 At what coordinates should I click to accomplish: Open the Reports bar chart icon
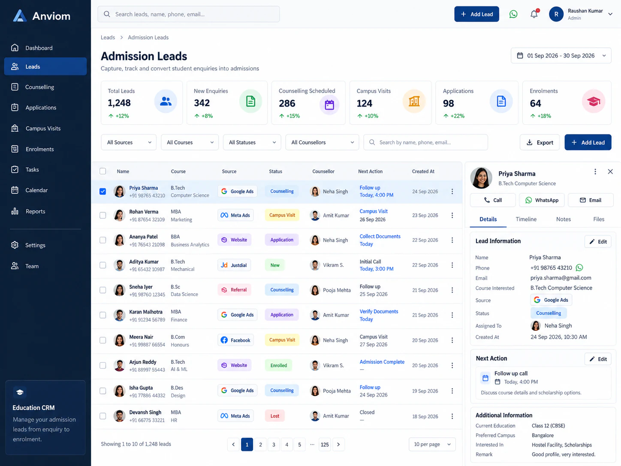(15, 211)
